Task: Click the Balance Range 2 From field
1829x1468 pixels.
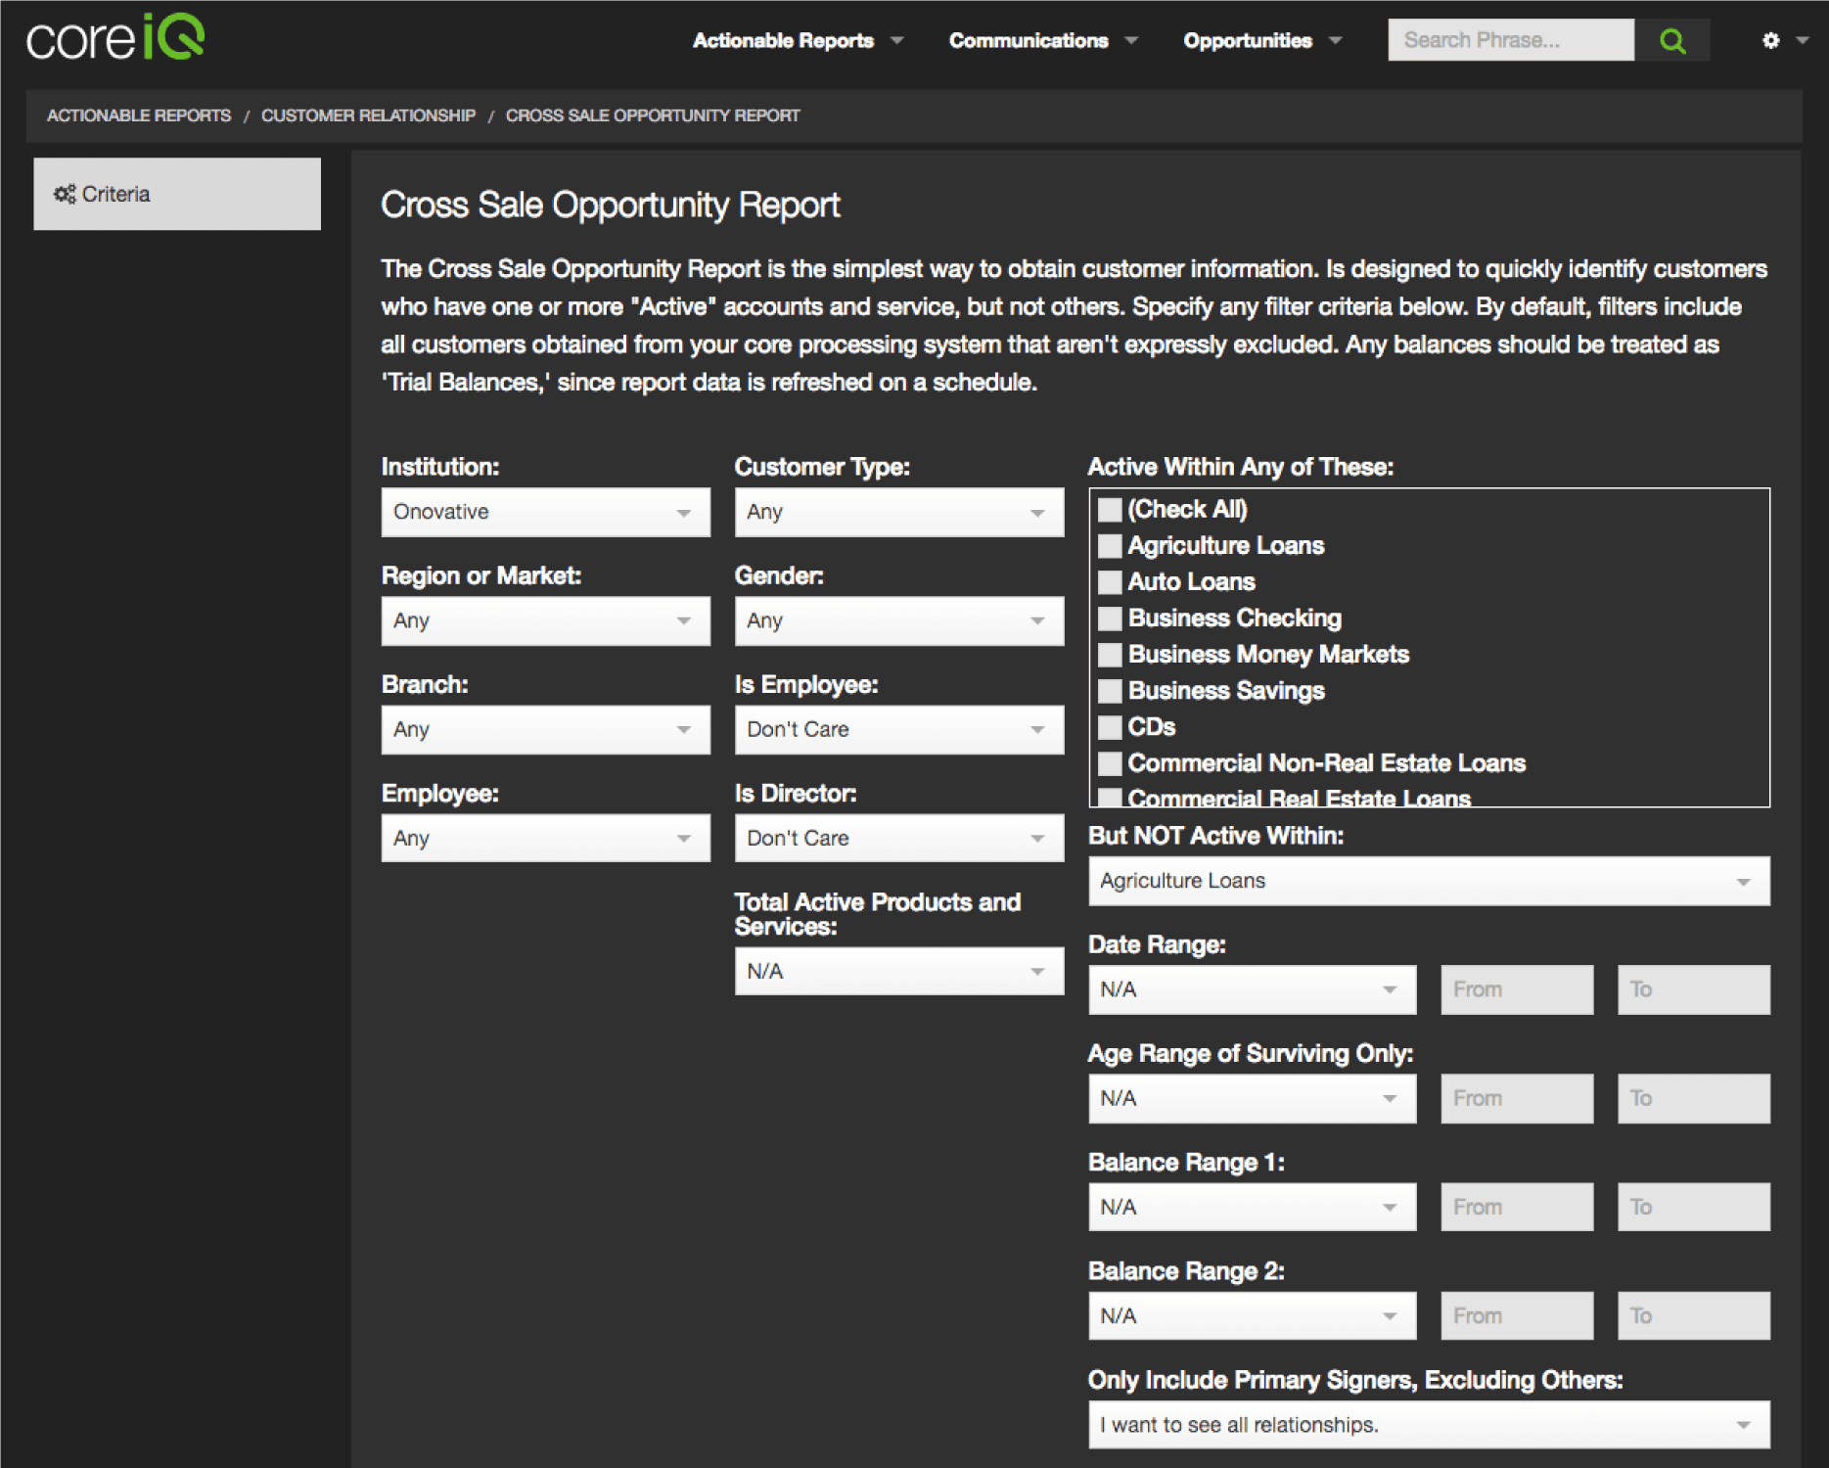Action: [1517, 1315]
